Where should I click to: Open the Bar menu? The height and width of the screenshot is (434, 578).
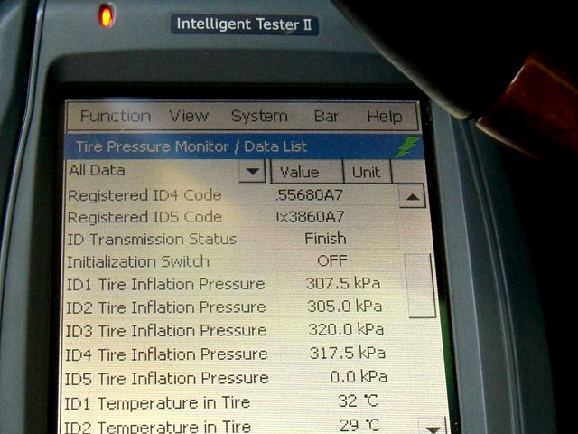[x=326, y=117]
